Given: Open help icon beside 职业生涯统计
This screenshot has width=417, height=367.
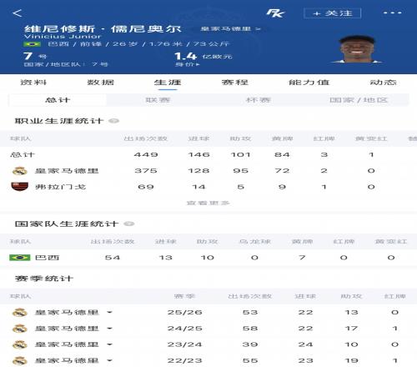Looking at the screenshot, I should pos(113,121).
